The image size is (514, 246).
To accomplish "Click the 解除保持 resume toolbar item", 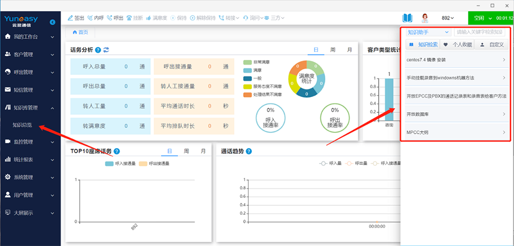I will (203, 18).
